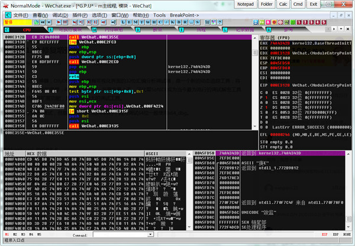Click the HEX 数据 column header
This screenshot has height=246, width=355.
click(x=85, y=154)
